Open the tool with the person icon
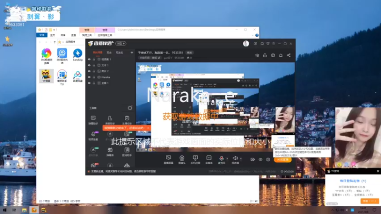The width and height of the screenshot is (381, 214). (x=110, y=120)
